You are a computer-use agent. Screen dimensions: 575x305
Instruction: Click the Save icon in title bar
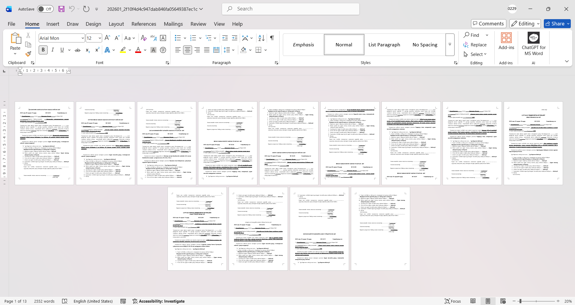(61, 9)
